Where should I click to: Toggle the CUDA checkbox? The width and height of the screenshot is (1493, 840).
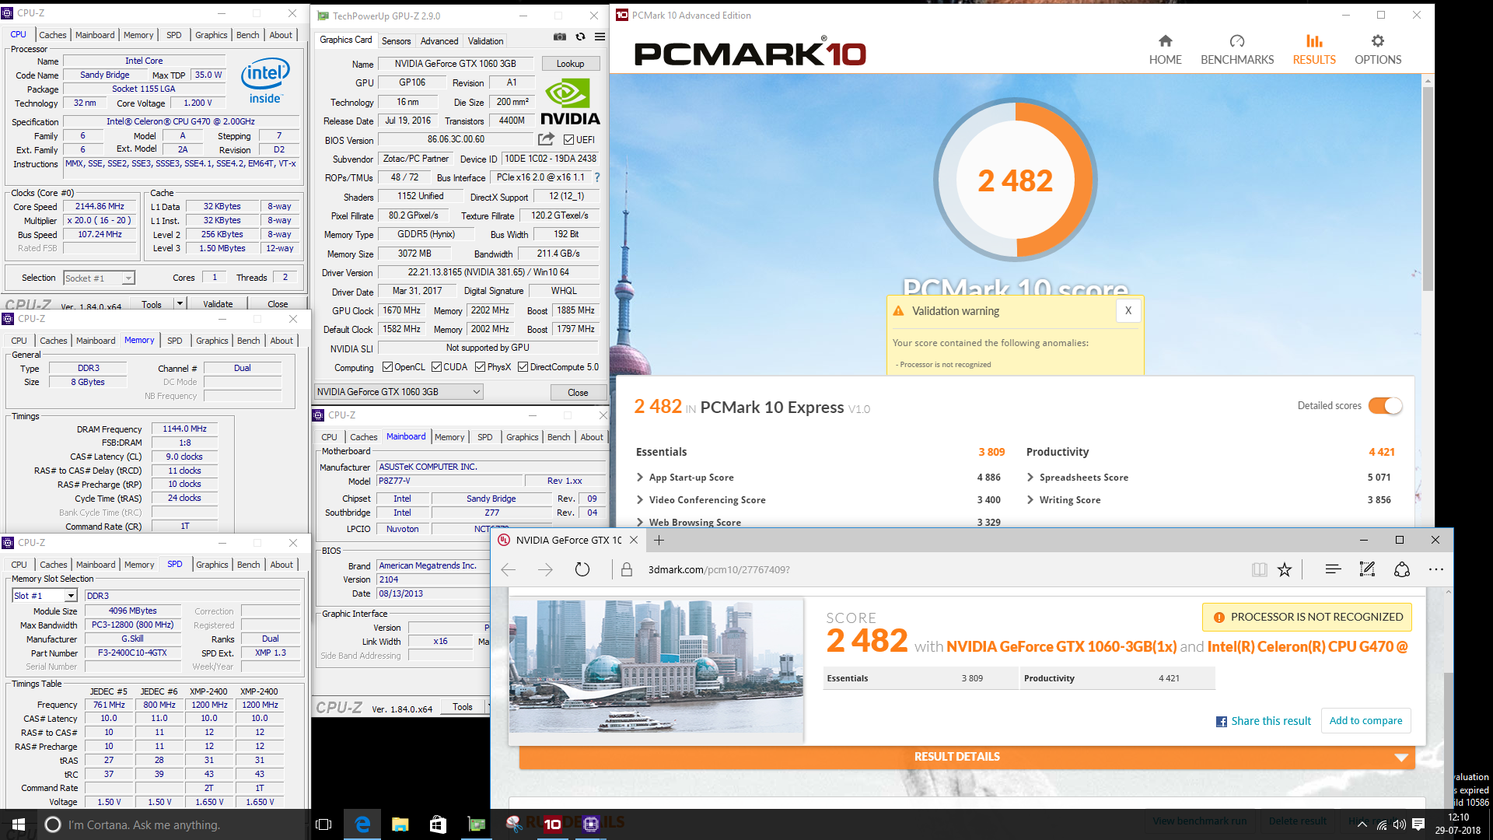(x=437, y=367)
